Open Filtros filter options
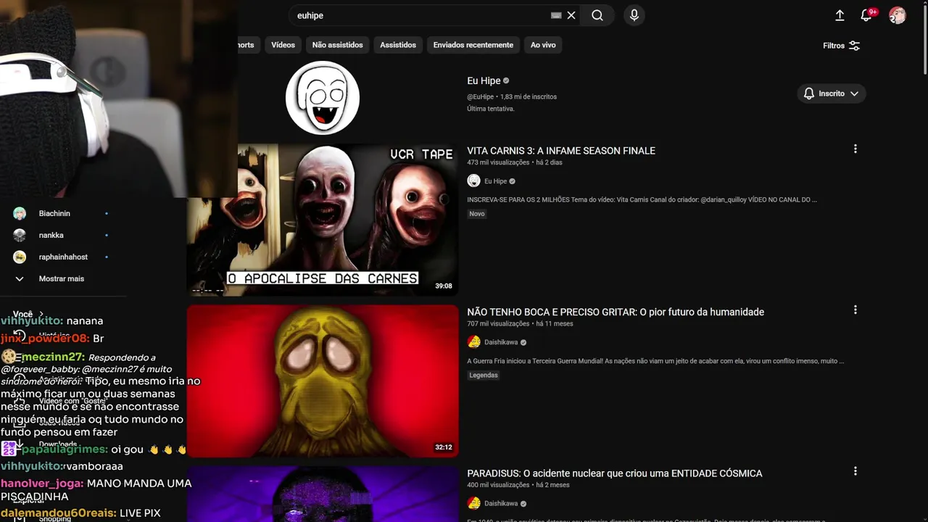The height and width of the screenshot is (522, 928). (842, 46)
